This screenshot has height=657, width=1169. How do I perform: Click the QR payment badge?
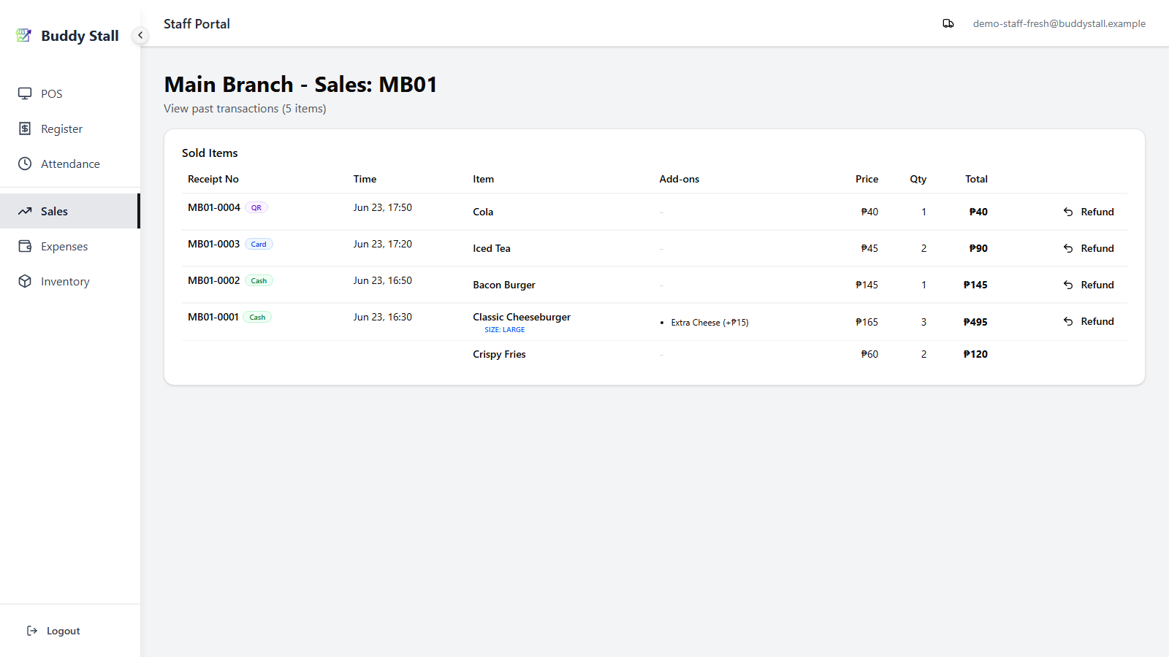256,207
